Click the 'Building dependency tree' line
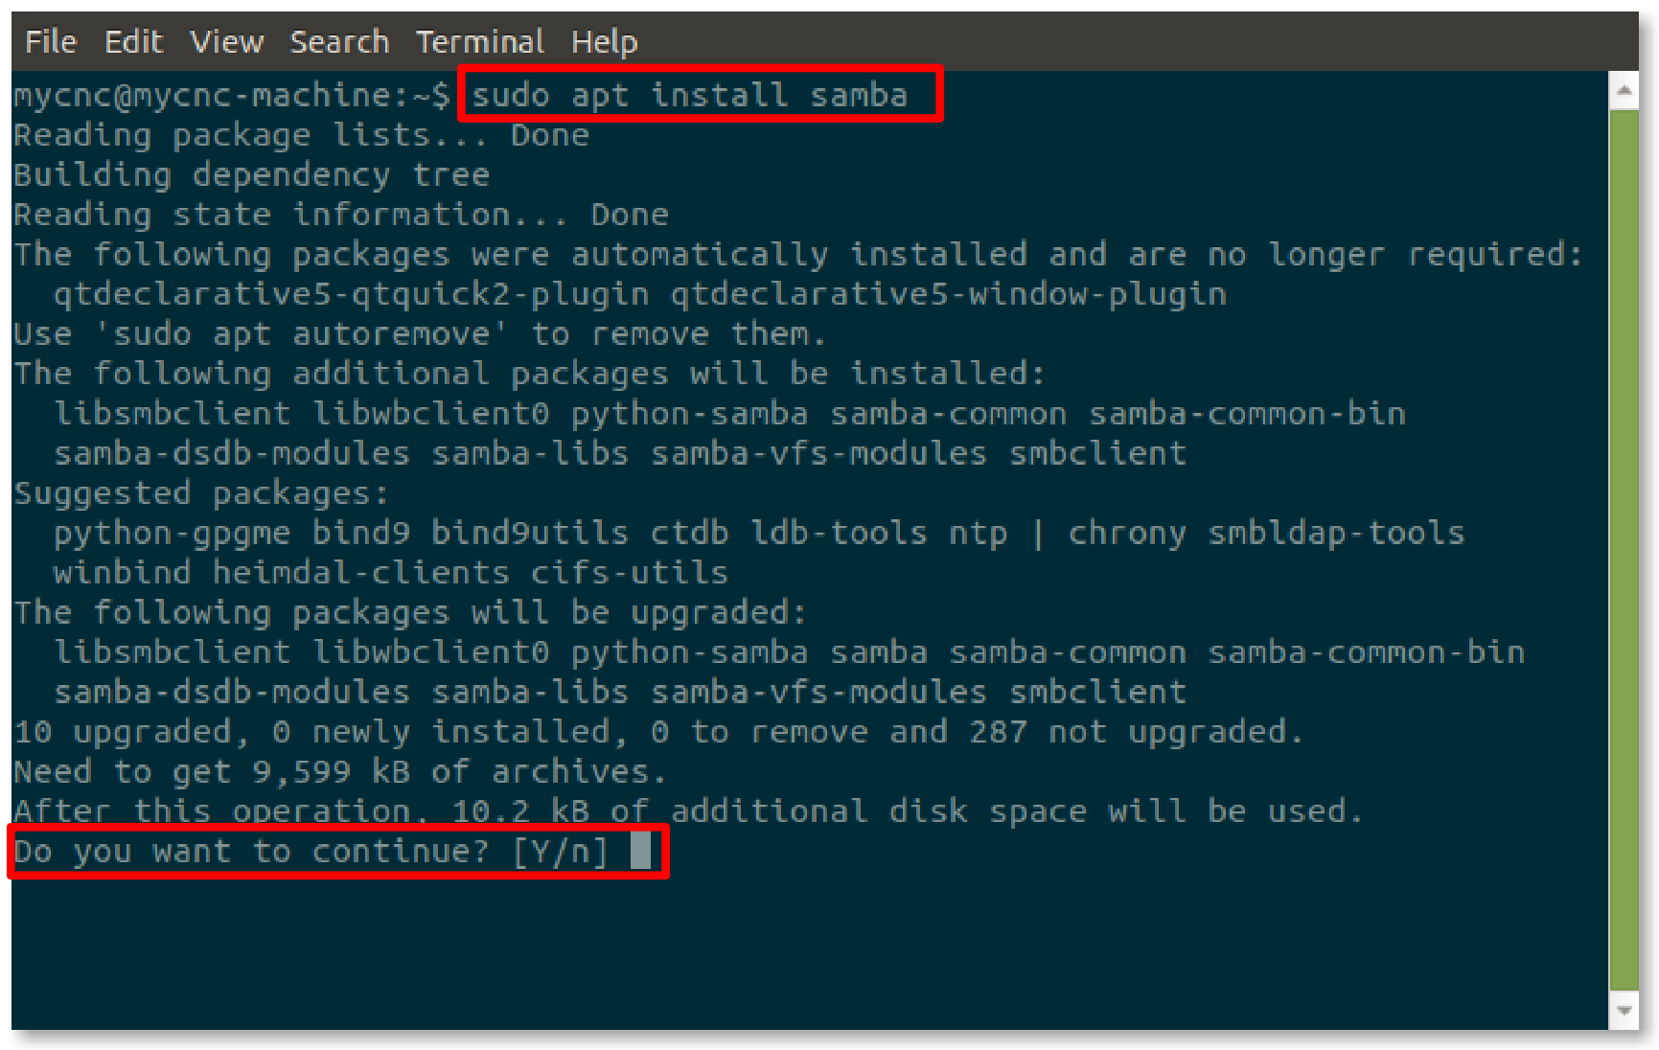The width and height of the screenshot is (1659, 1050). [x=251, y=175]
